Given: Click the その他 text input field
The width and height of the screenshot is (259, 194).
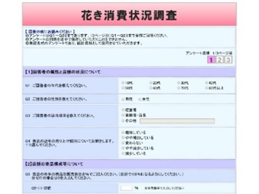Looking at the screenshot, I should [x=177, y=121].
